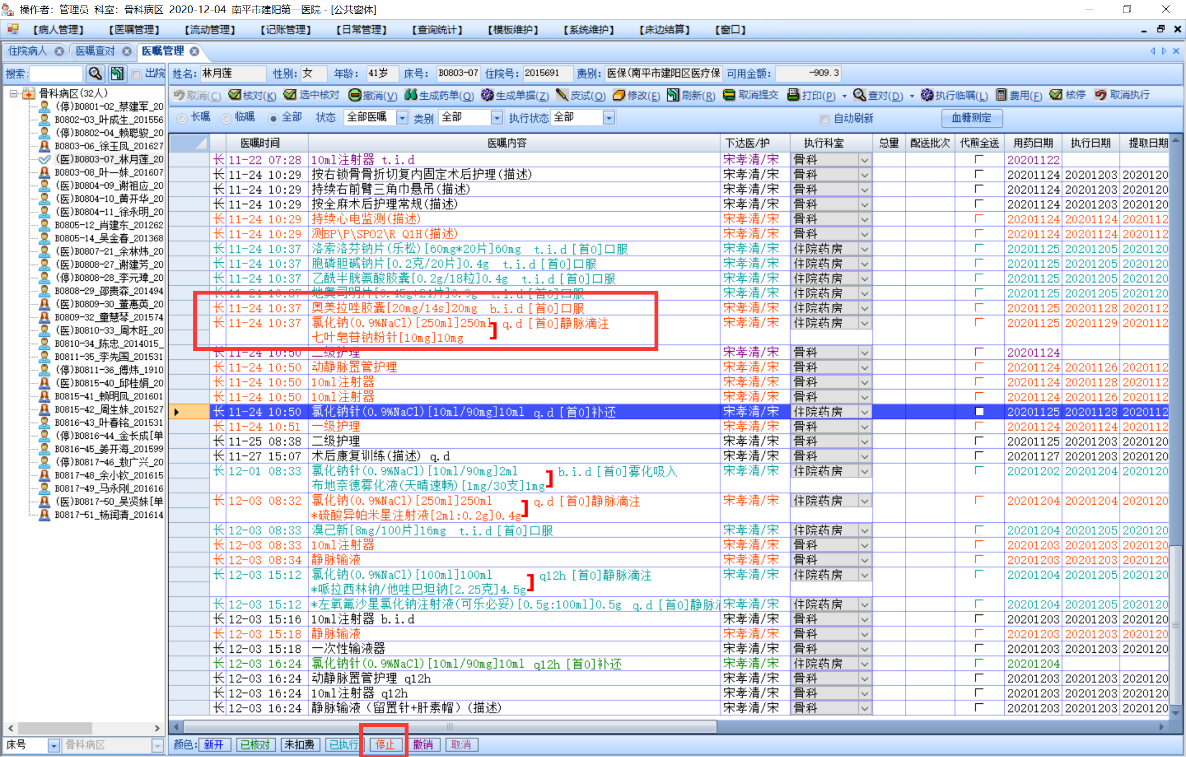Viewport: 1186px width, 757px height.
Task: Click the 取消执行 toolbar button
Action: (1123, 95)
